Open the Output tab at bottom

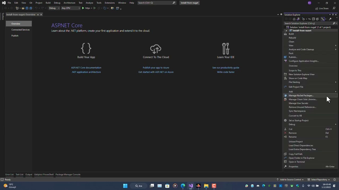[29, 174]
